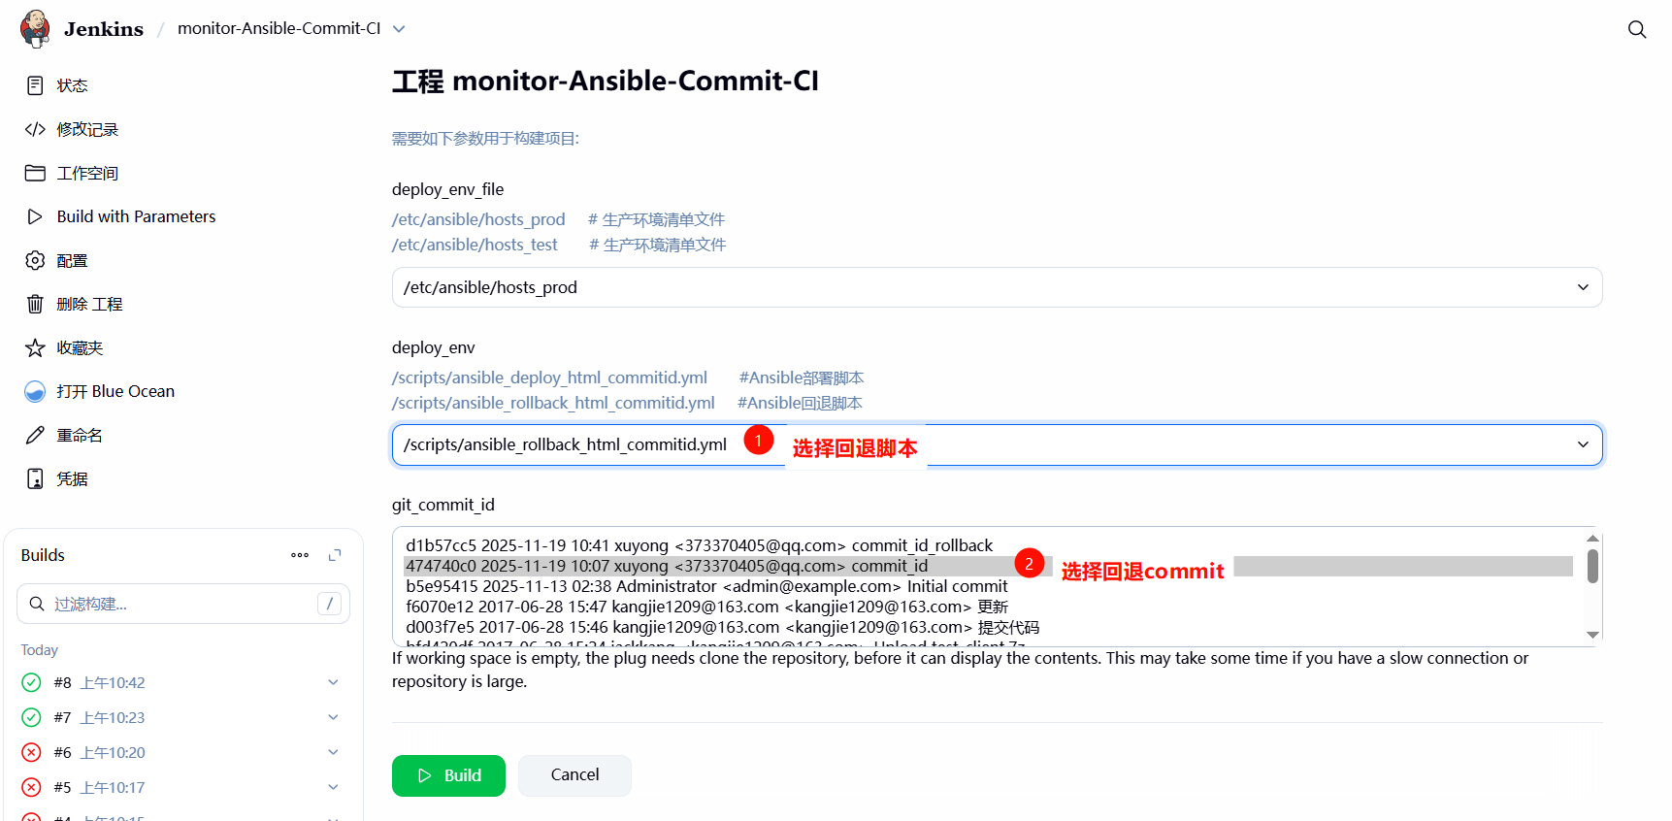Viewport: 1672px width, 821px height.
Task: Click the successful status icon of build #8
Action: (x=31, y=682)
